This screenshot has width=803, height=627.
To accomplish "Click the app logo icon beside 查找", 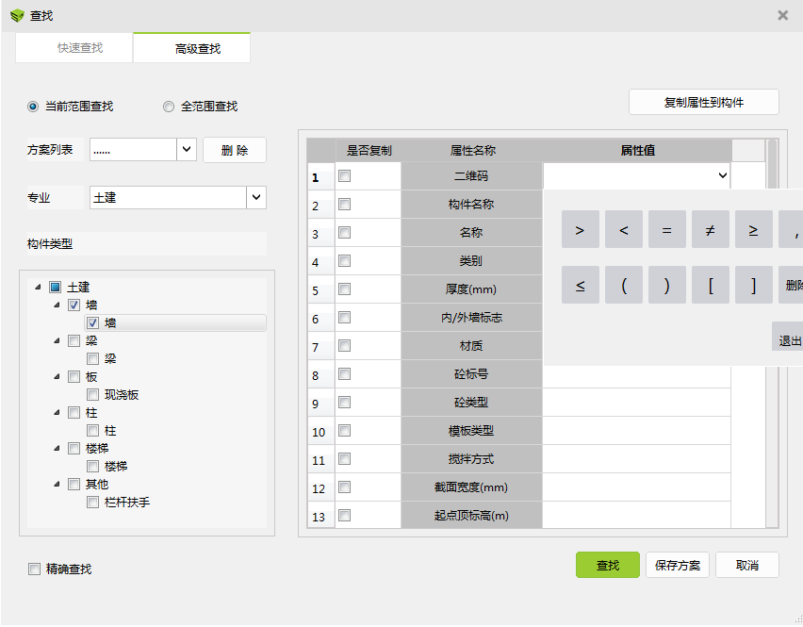I will (x=17, y=16).
